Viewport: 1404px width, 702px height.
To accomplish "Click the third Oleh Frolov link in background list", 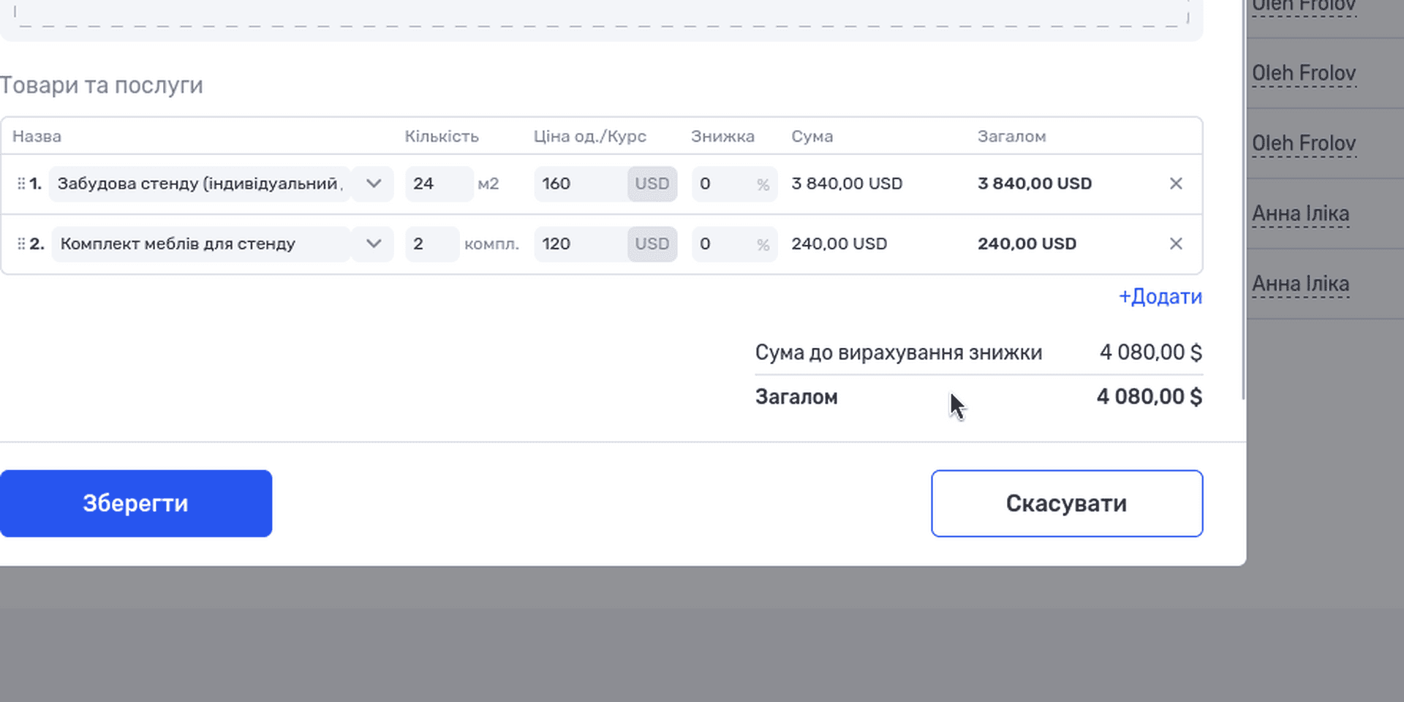I will pos(1304,143).
